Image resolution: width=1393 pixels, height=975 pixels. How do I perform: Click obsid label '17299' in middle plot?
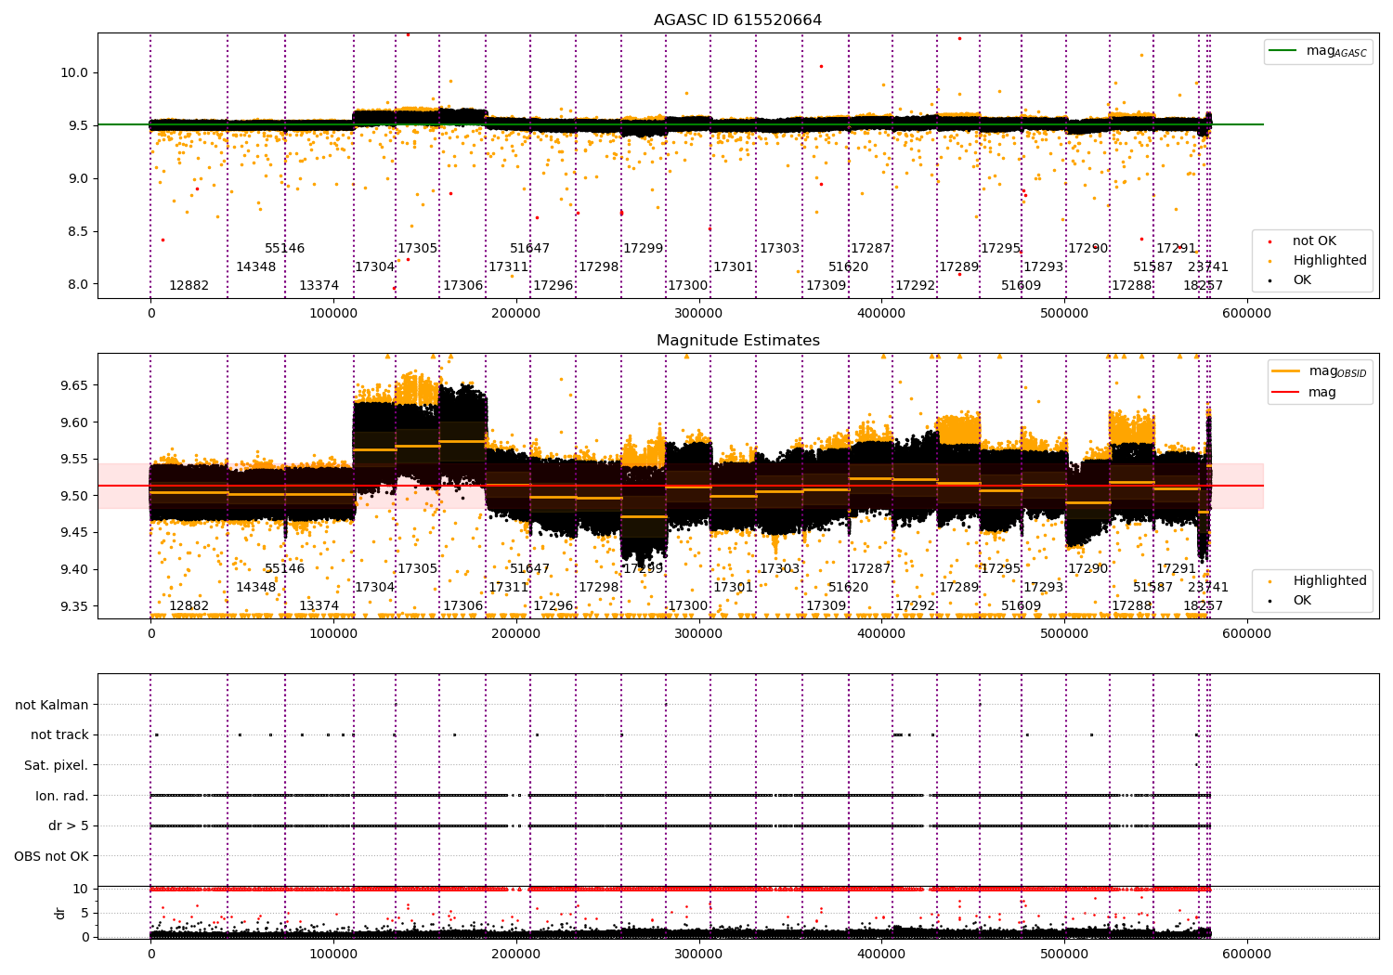(643, 569)
